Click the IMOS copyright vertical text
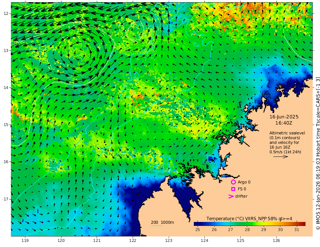Screen dimensions: 320x247 click(317, 153)
